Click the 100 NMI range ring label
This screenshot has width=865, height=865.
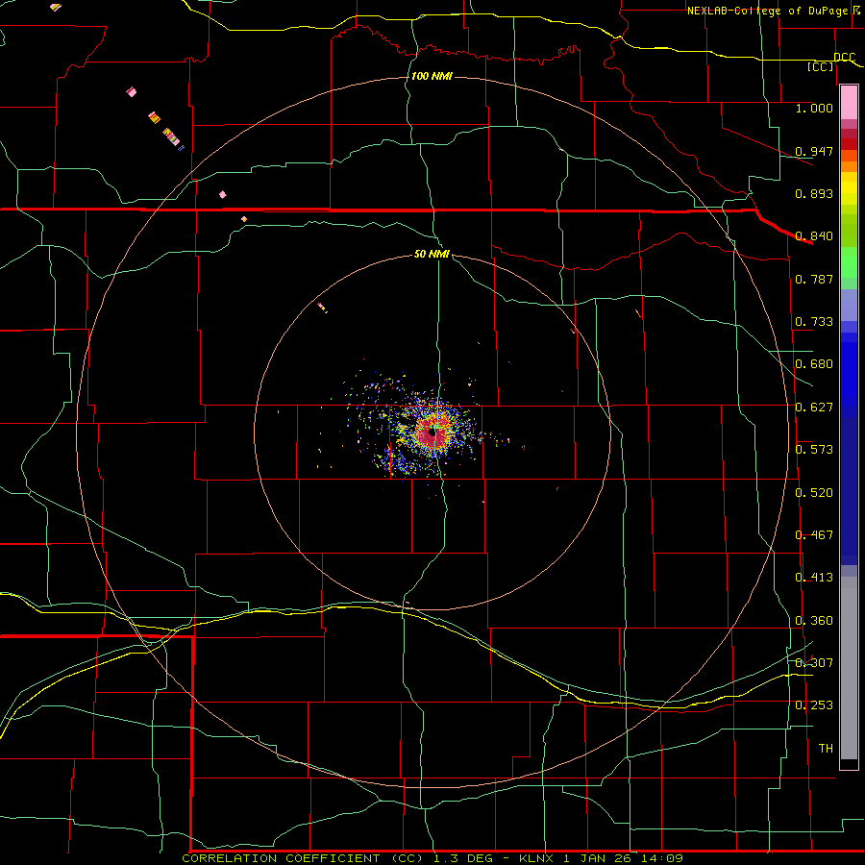(x=432, y=76)
